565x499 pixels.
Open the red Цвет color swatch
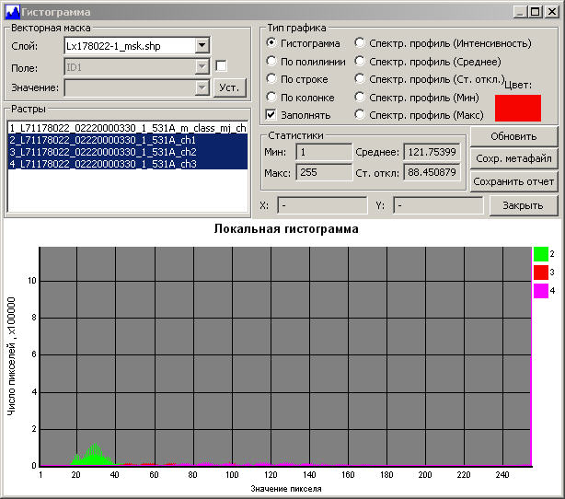click(518, 108)
